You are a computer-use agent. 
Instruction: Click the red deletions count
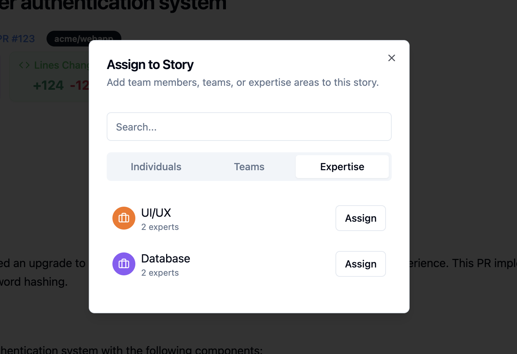pos(79,85)
